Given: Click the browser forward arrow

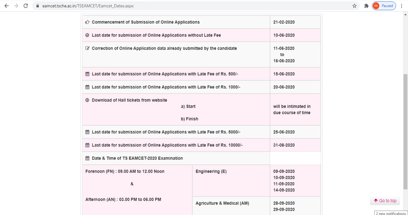Looking at the screenshot, I should click(16, 6).
